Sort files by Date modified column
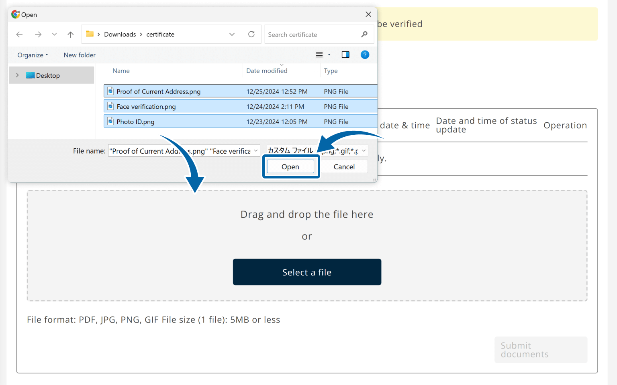This screenshot has width=617, height=385. point(267,71)
